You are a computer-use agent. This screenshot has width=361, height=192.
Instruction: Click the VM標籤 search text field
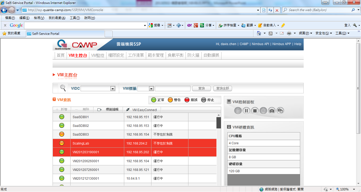tap(173, 89)
